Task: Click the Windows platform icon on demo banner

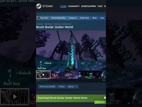Action: pyautogui.click(x=105, y=98)
